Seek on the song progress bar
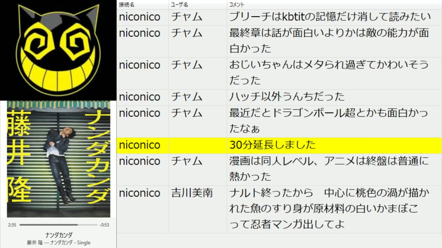This screenshot has height=248, width=442. click(x=58, y=225)
